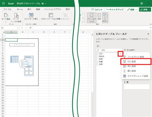Select column B header
This screenshot has width=152, height=117.
22,32
